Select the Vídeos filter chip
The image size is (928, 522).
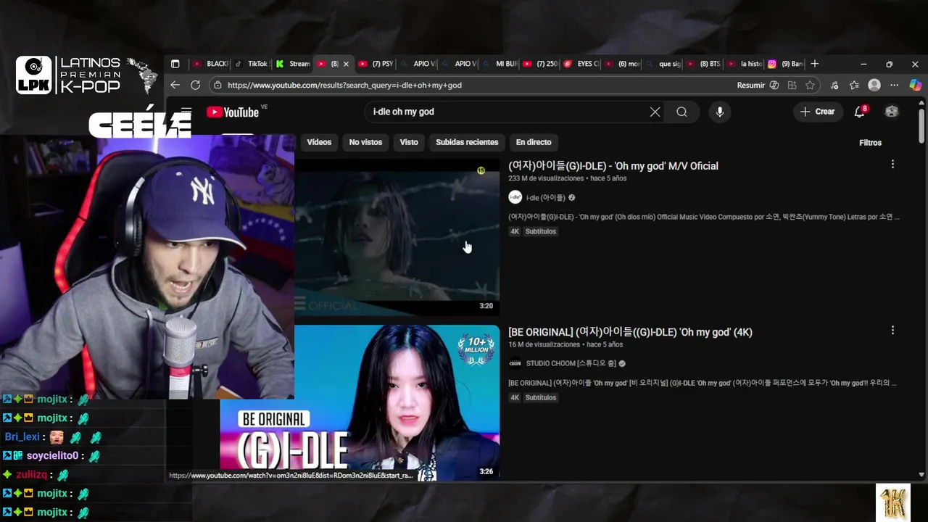pyautogui.click(x=319, y=142)
